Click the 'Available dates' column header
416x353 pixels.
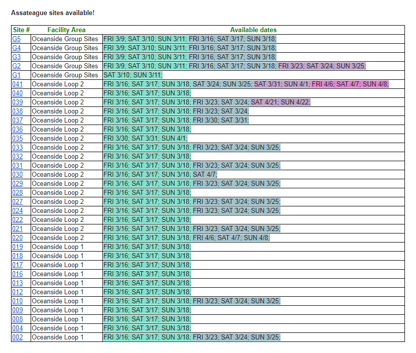[253, 30]
